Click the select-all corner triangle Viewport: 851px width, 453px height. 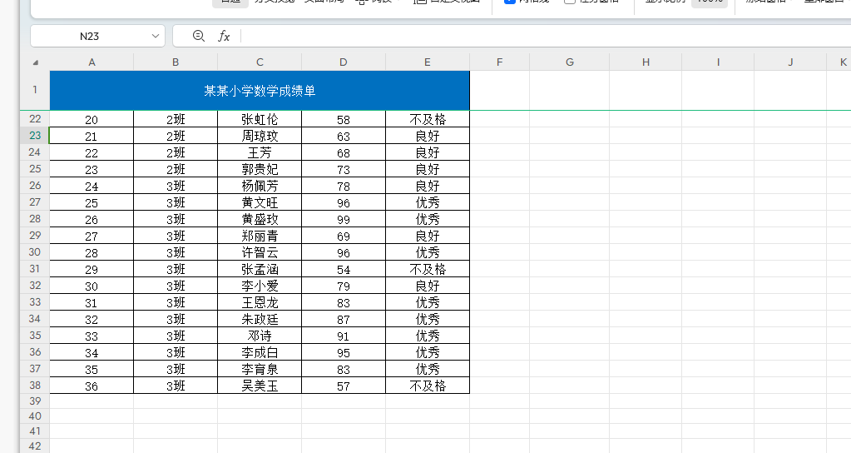click(x=35, y=62)
